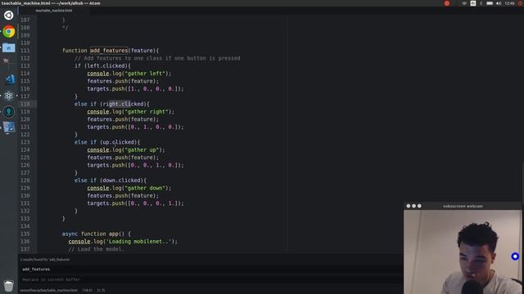Open the session power menu icon
Screen dimensions: 524x294
point(521,3)
